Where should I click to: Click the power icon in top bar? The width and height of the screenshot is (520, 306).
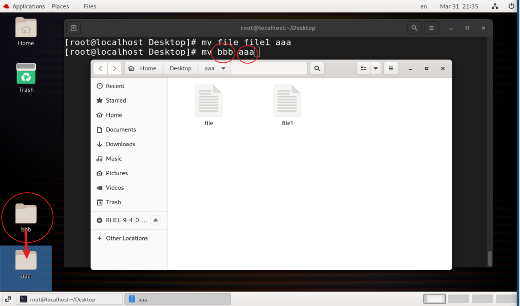[511, 6]
